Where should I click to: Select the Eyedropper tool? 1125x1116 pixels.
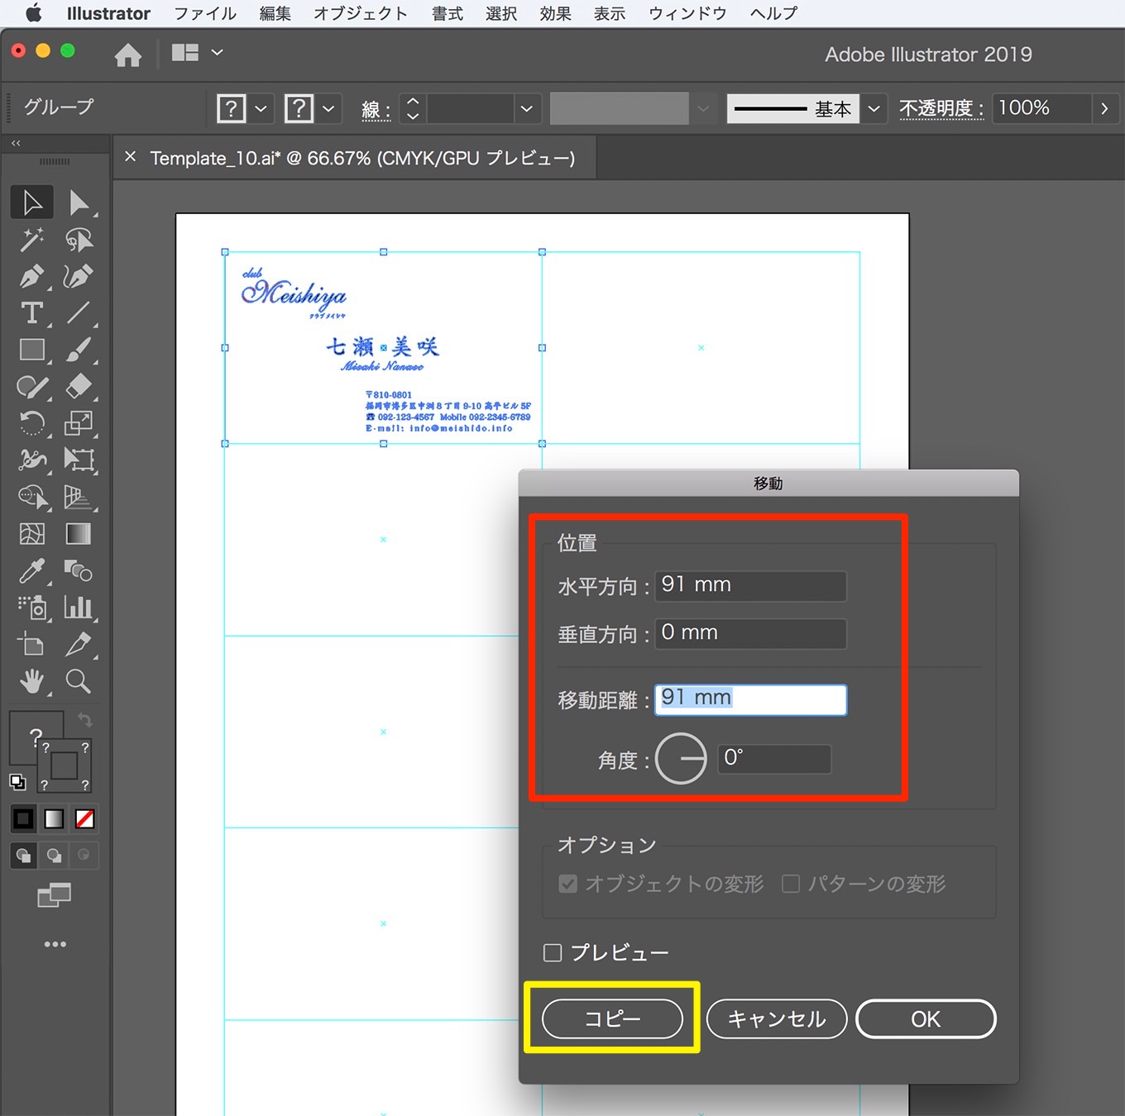tap(31, 570)
